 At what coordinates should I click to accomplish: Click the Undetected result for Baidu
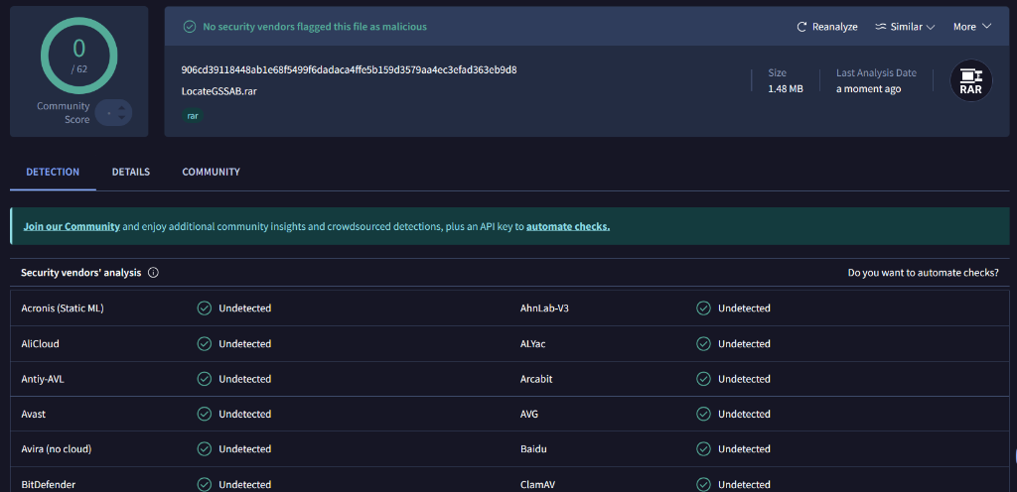coord(744,448)
